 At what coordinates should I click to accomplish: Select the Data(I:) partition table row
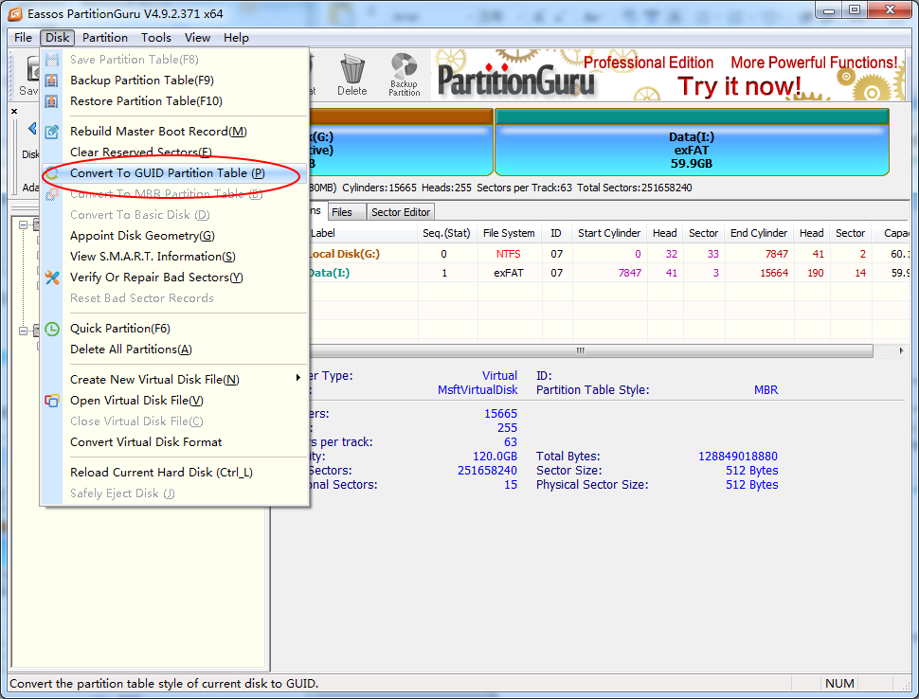click(608, 273)
